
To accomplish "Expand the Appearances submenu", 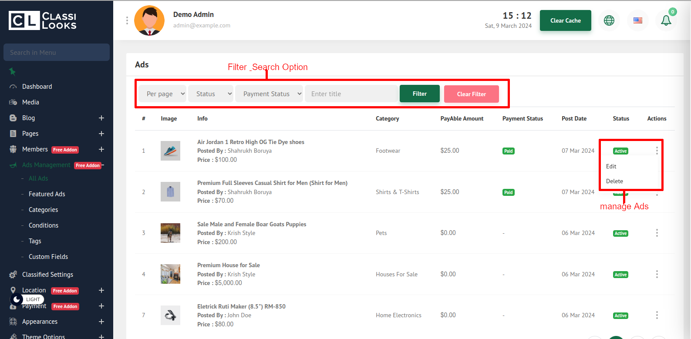I will point(101,322).
